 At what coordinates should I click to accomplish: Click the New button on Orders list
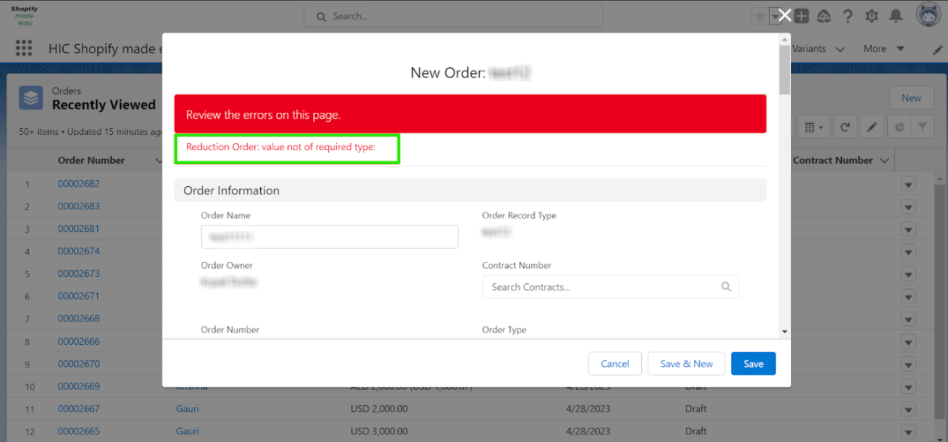[911, 98]
